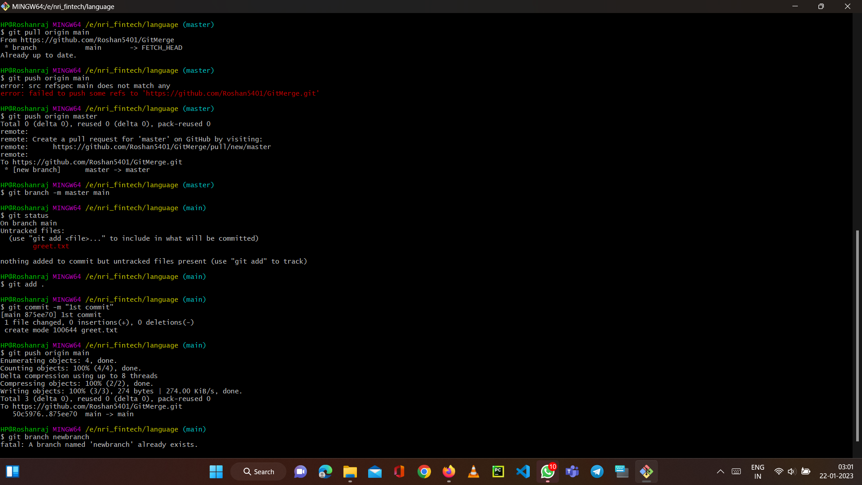Open the remote desktop-style app icon next to Telegram

point(621,472)
